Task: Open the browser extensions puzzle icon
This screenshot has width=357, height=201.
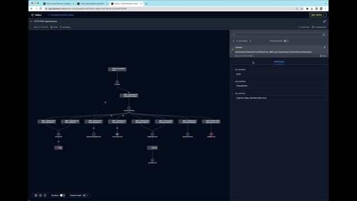Action: click(307, 9)
